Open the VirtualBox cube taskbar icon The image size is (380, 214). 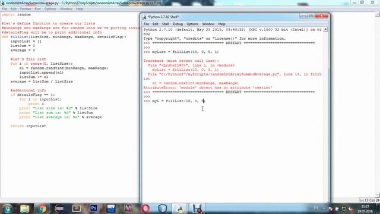[x=162, y=209]
